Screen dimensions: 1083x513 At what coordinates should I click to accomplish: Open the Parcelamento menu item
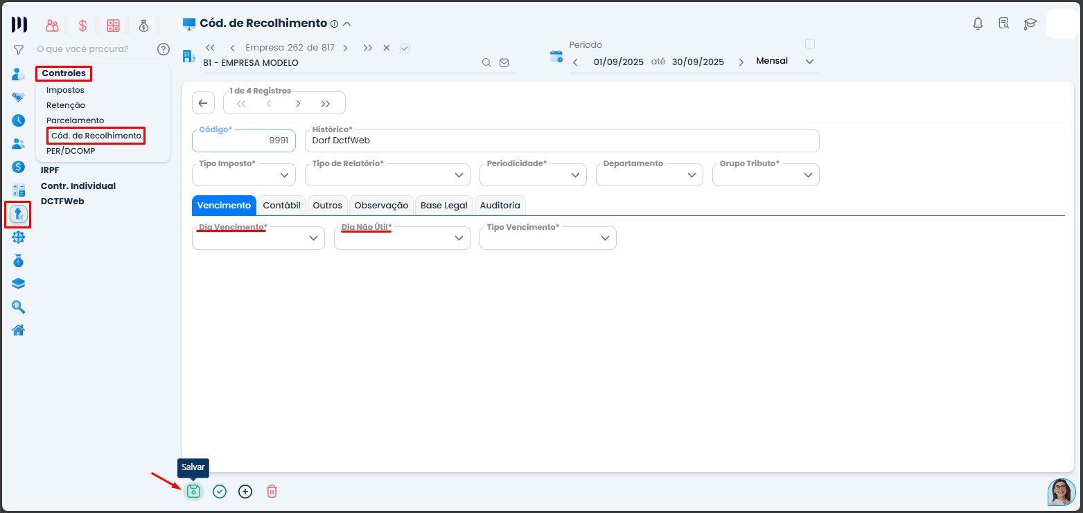click(75, 120)
